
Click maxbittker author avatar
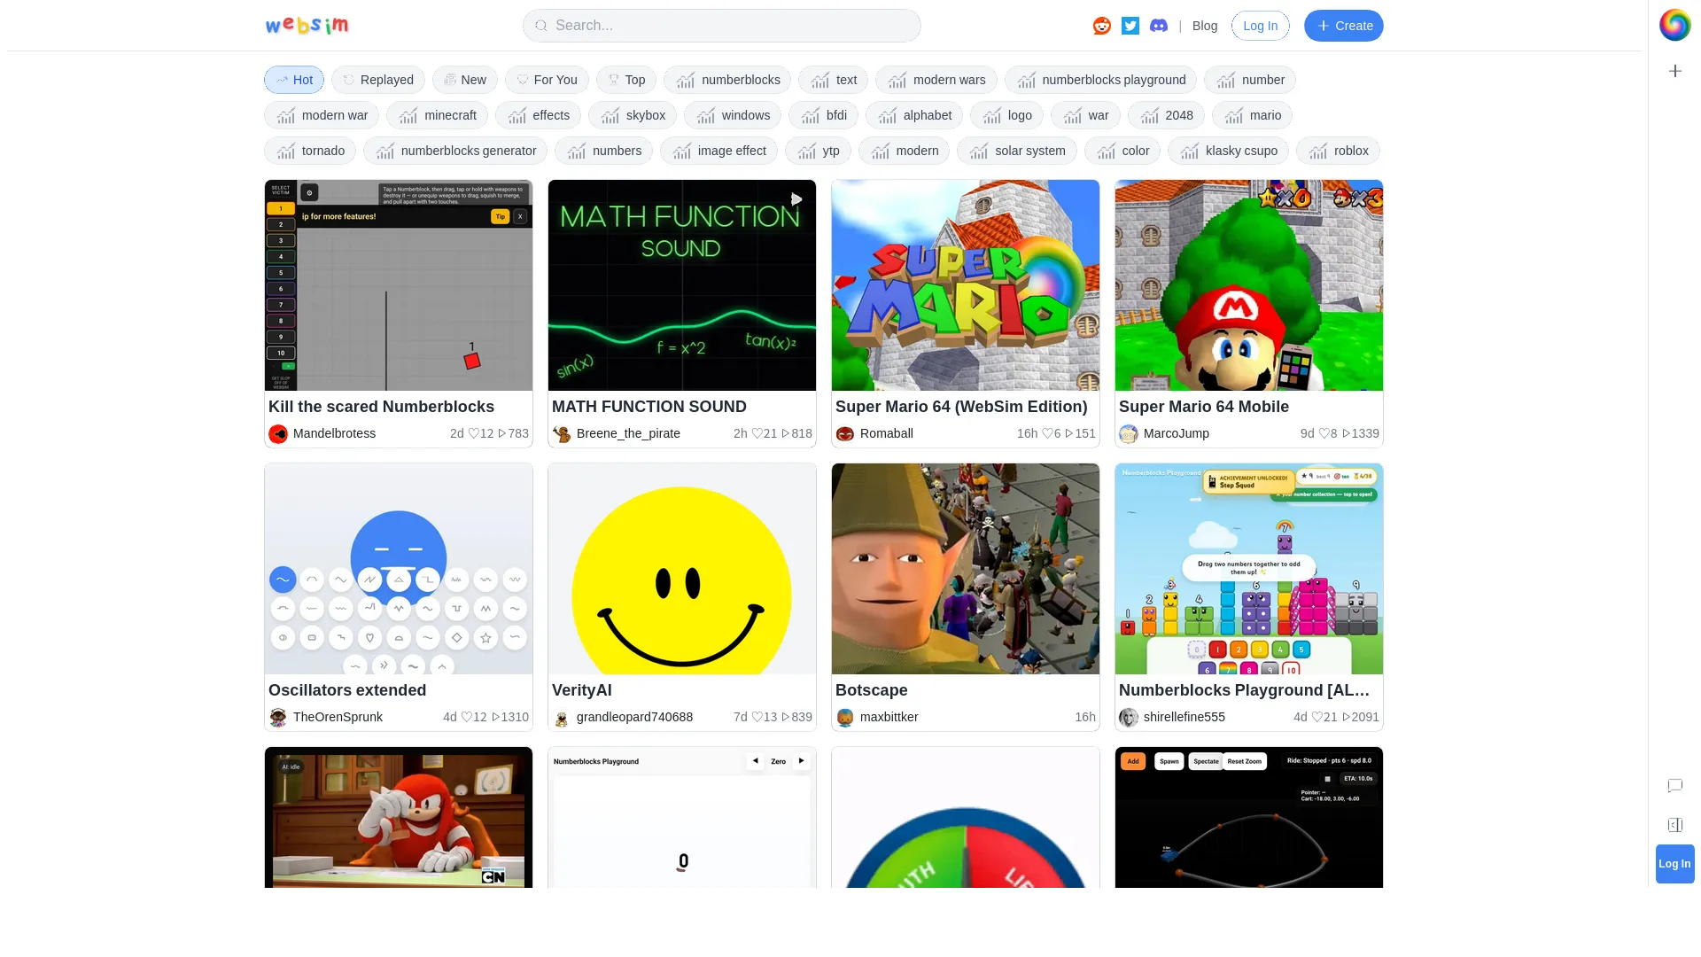point(845,718)
